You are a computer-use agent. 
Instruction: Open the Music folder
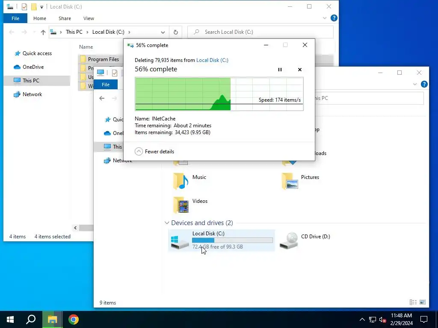(x=190, y=181)
